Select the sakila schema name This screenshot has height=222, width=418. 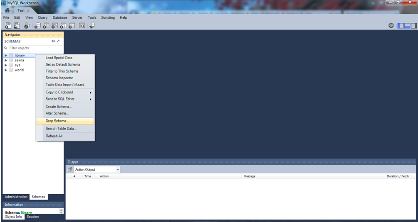pos(19,60)
